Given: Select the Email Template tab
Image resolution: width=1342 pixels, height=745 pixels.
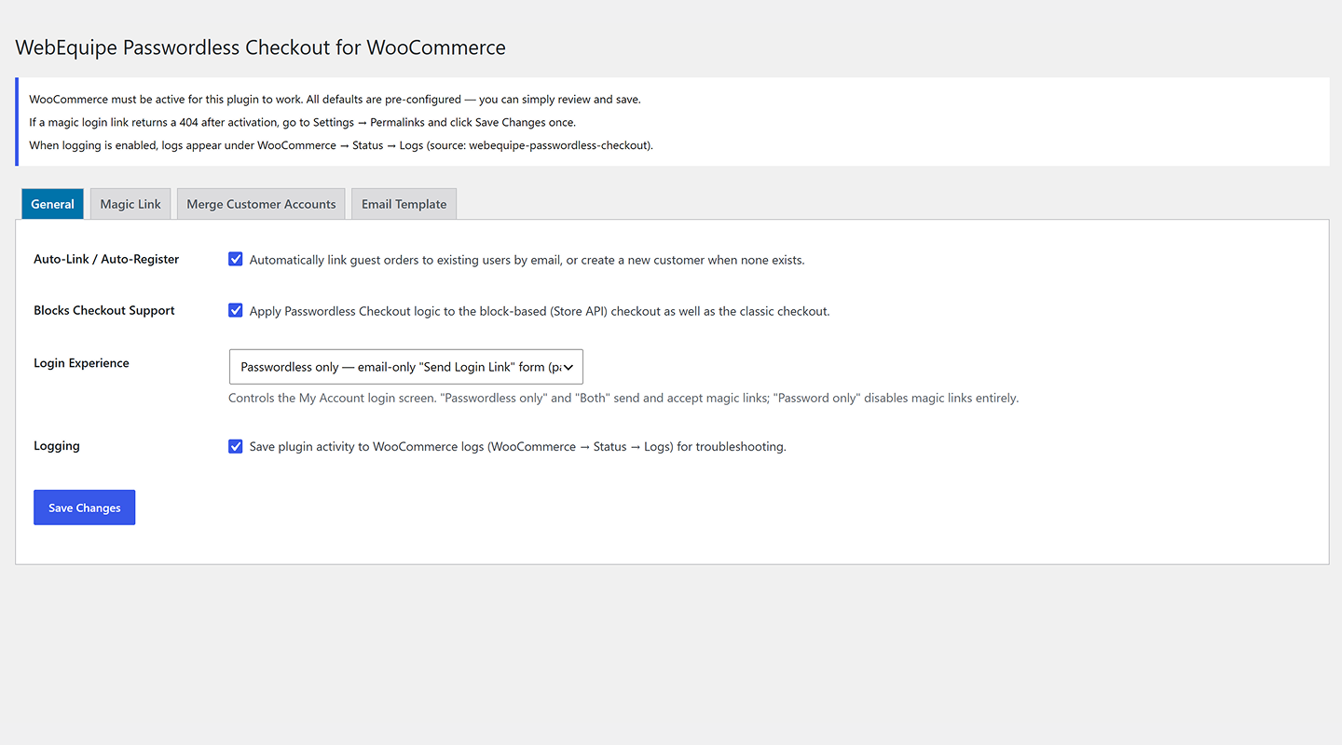Looking at the screenshot, I should pyautogui.click(x=404, y=204).
